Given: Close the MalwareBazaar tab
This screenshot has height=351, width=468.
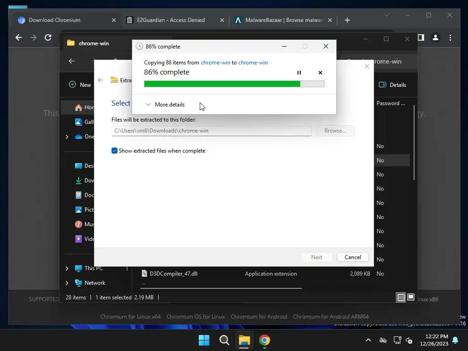Looking at the screenshot, I should pos(330,20).
